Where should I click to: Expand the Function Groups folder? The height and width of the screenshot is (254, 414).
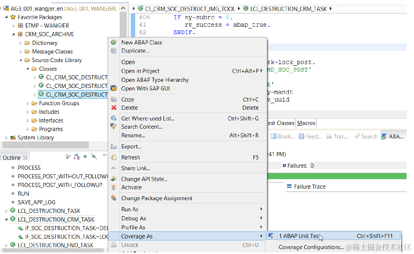click(x=28, y=103)
